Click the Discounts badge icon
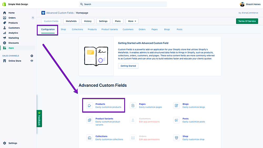Screen dimensions: 263x148 click(4, 43)
